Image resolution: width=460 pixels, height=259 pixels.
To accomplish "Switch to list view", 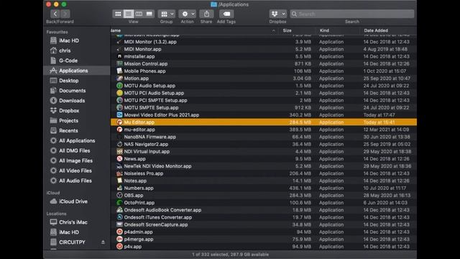I will [x=129, y=14].
